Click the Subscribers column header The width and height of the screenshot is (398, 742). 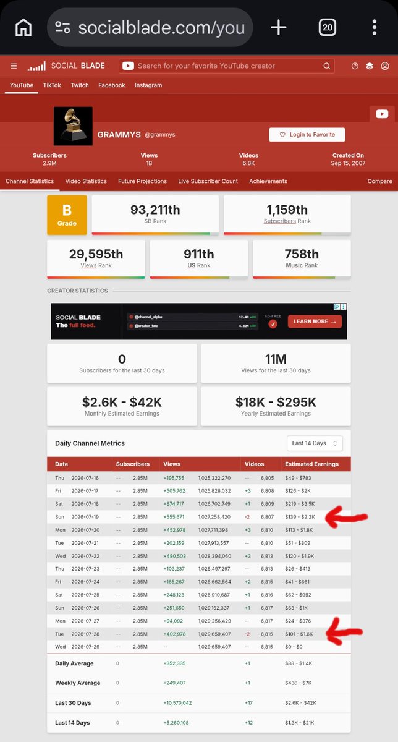point(133,464)
